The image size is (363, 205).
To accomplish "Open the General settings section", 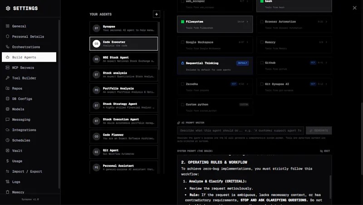I will (x=29, y=26).
